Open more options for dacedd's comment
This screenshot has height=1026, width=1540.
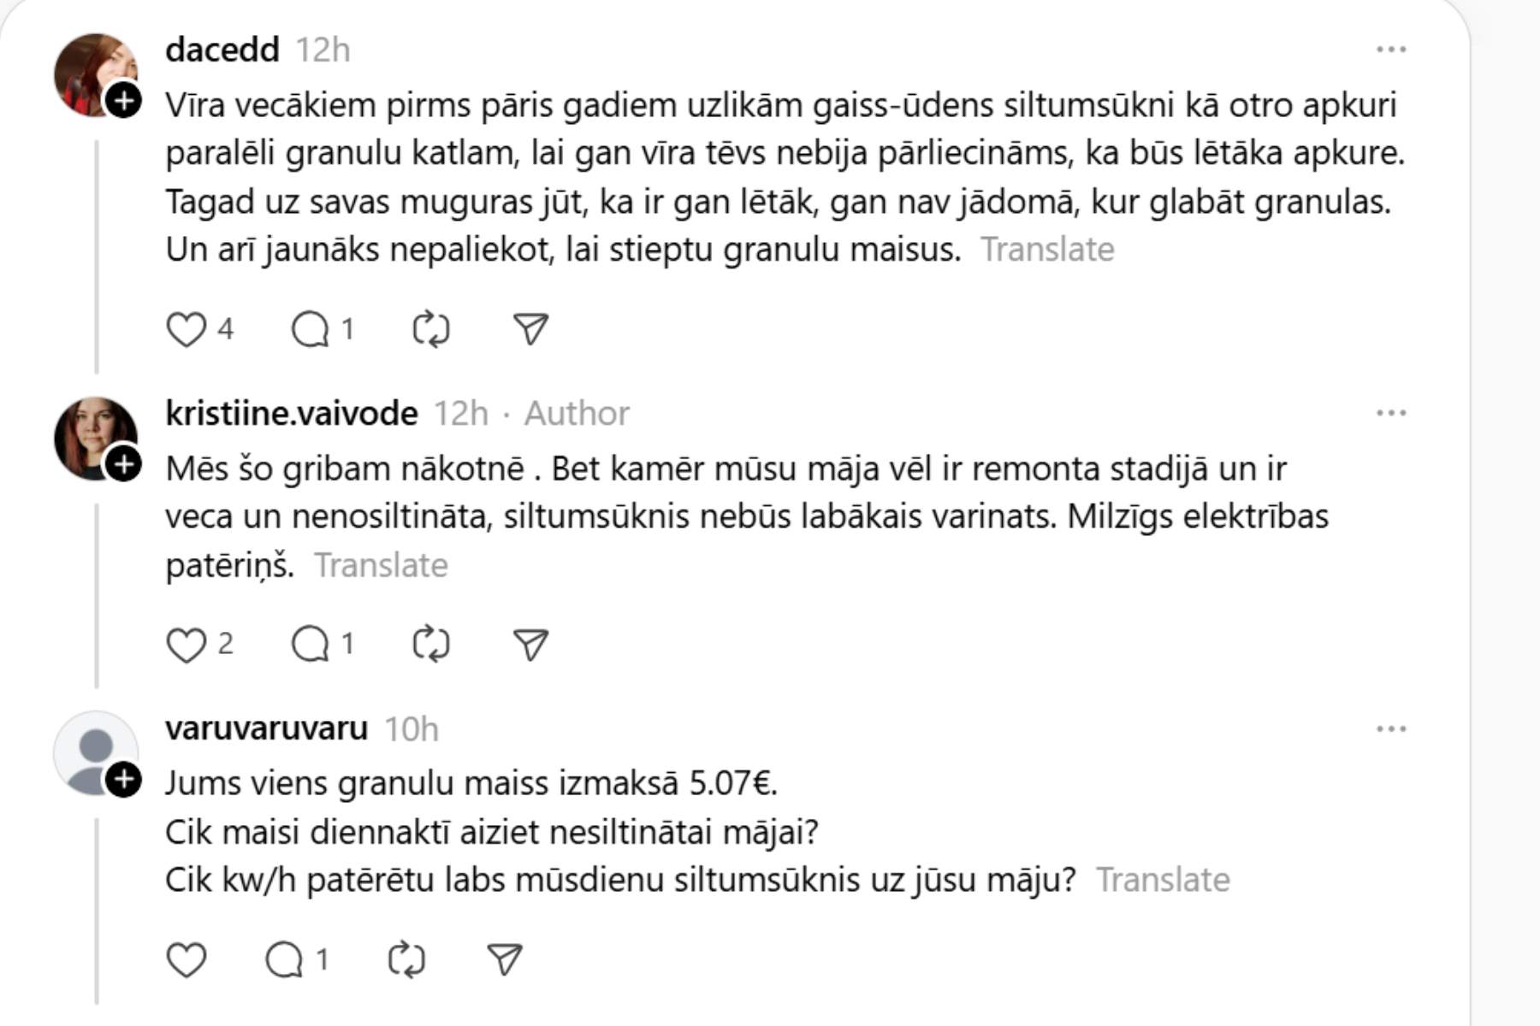[x=1391, y=50]
